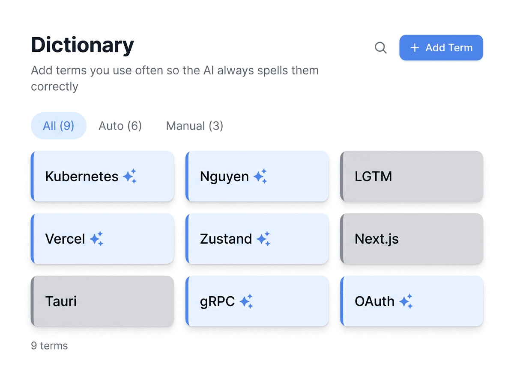Click the sparkle icon beside OAuth
Image resolution: width=514 pixels, height=383 pixels.
(x=406, y=301)
